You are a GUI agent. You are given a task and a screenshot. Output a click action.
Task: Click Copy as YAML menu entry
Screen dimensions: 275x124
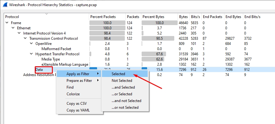click(78, 110)
